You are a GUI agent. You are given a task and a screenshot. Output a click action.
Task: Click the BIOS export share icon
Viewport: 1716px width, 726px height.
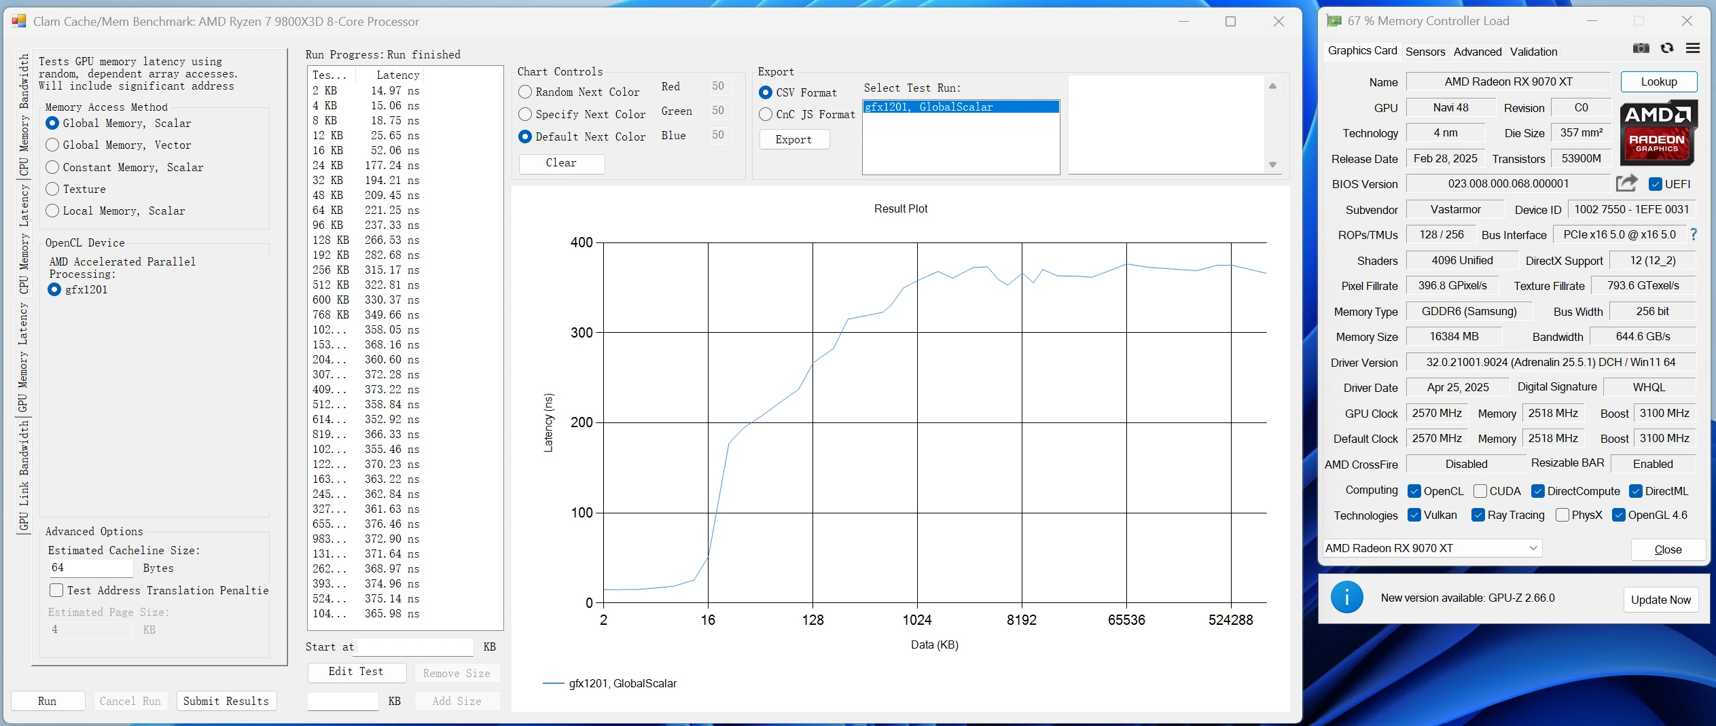point(1626,183)
